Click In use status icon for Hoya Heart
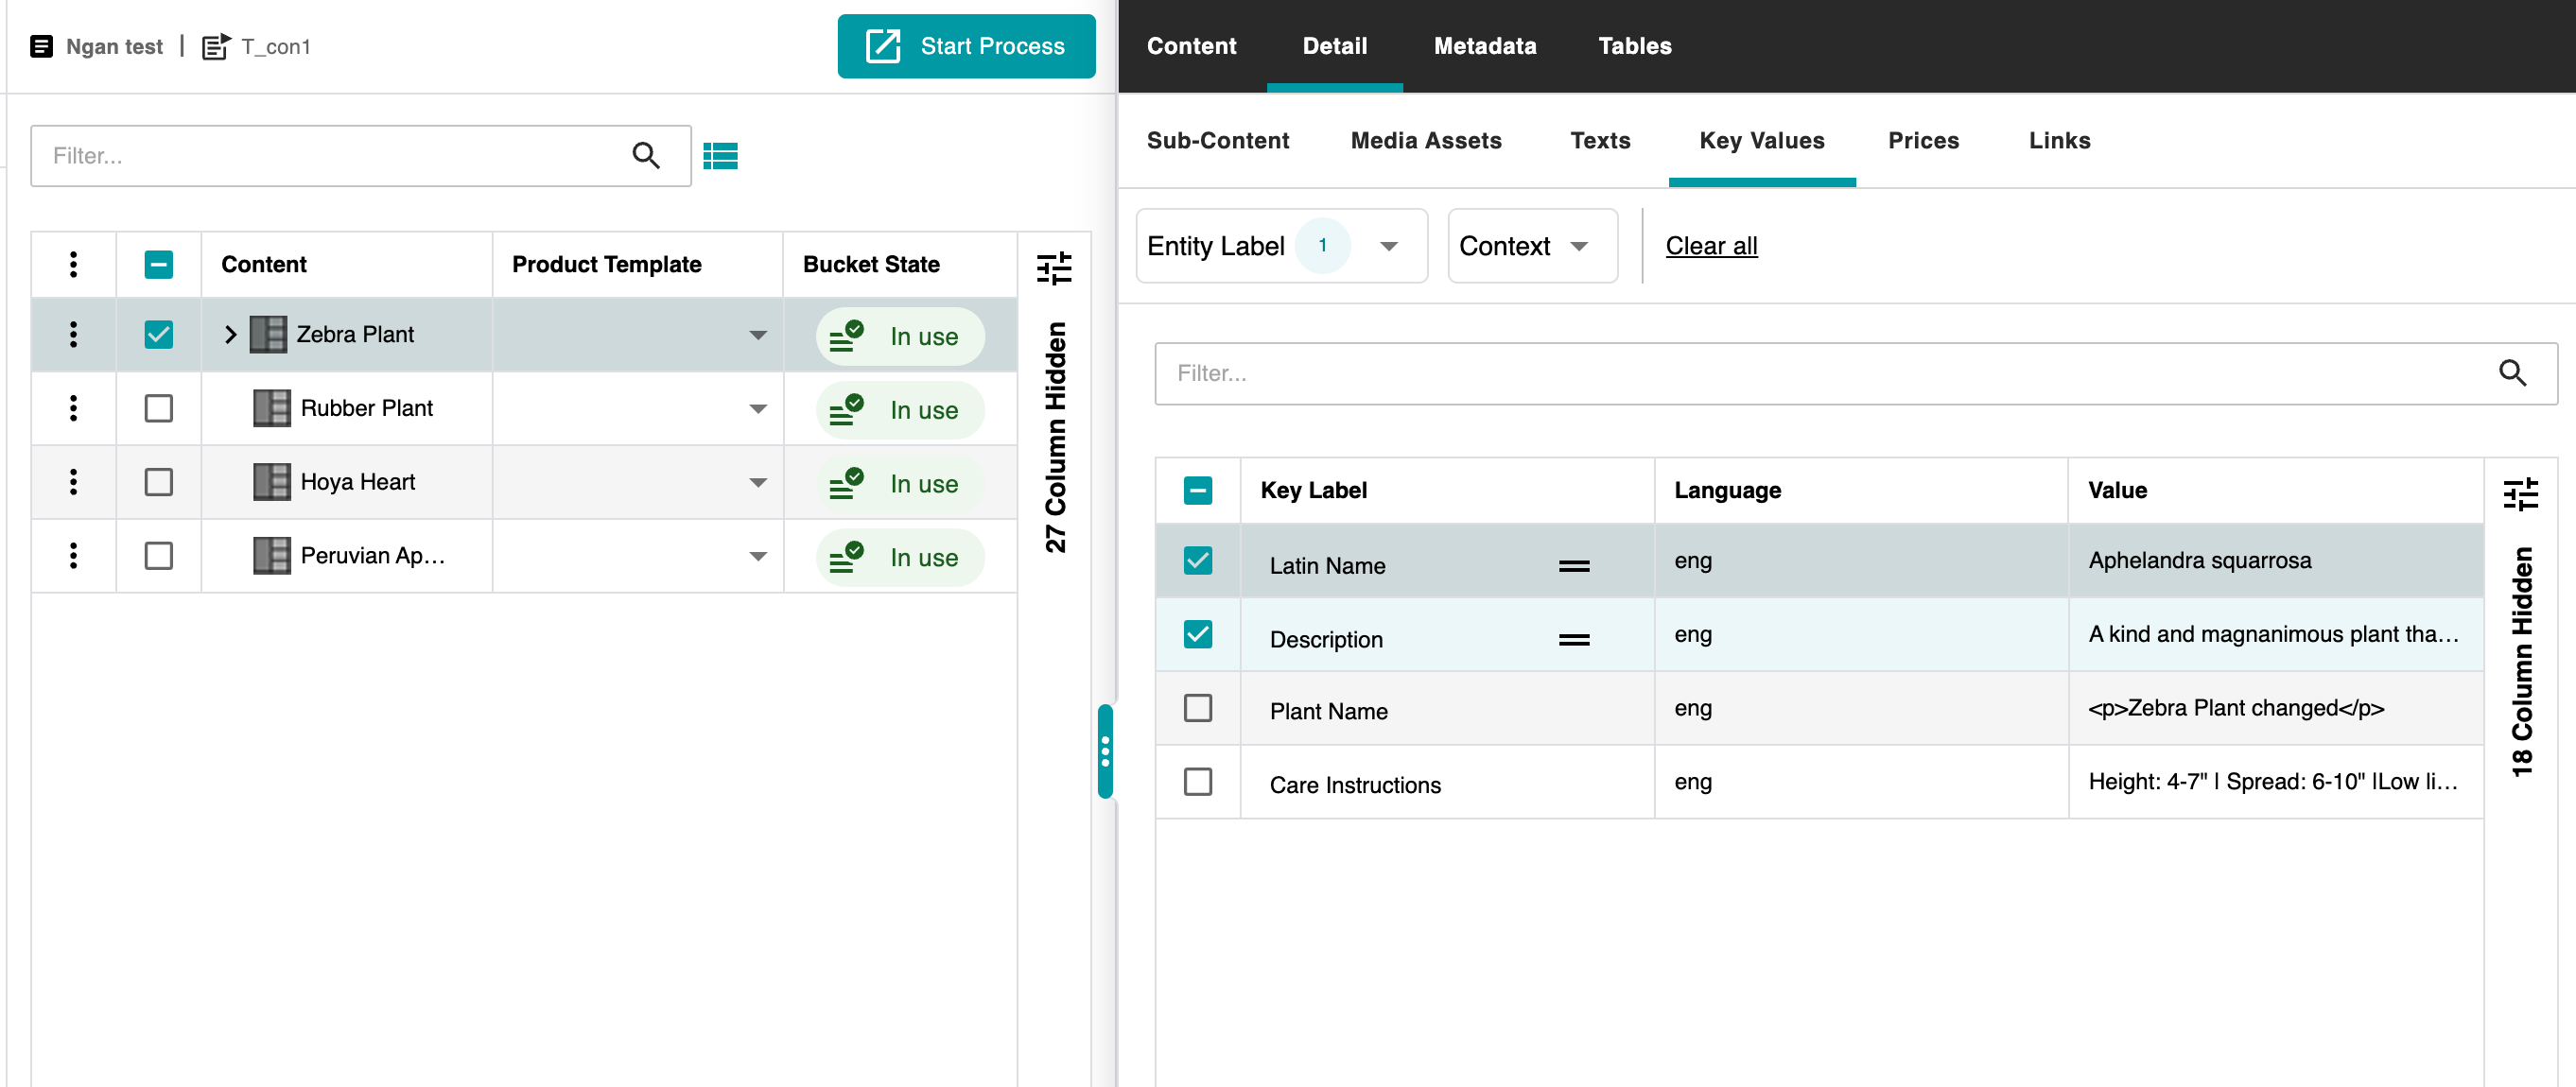2576x1087 pixels. pyautogui.click(x=846, y=484)
